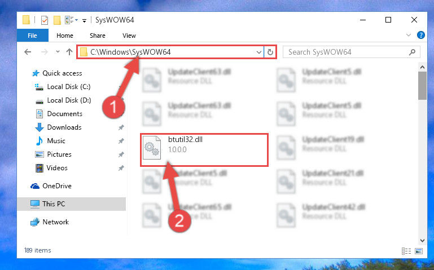Image resolution: width=434 pixels, height=270 pixels.
Task: Click the search magnifier icon
Action: 412,52
